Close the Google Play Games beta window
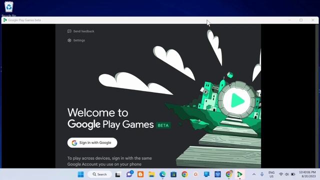This screenshot has width=320, height=180. click(313, 20)
